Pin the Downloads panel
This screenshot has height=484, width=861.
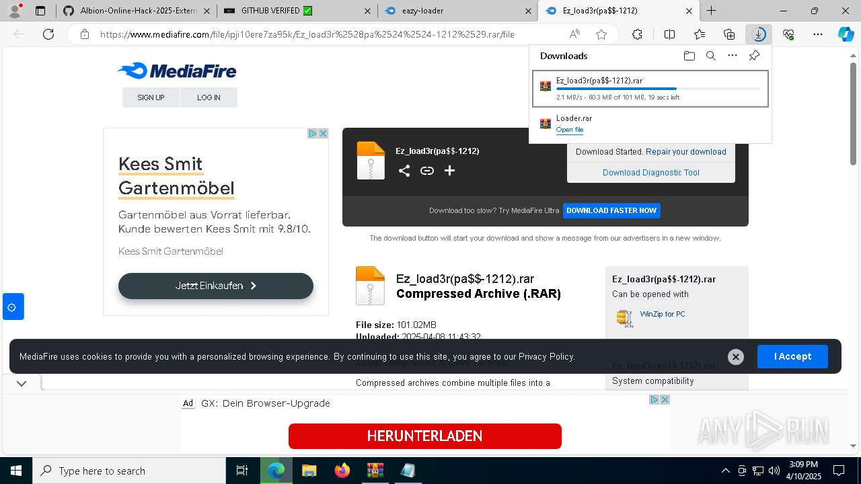point(754,56)
